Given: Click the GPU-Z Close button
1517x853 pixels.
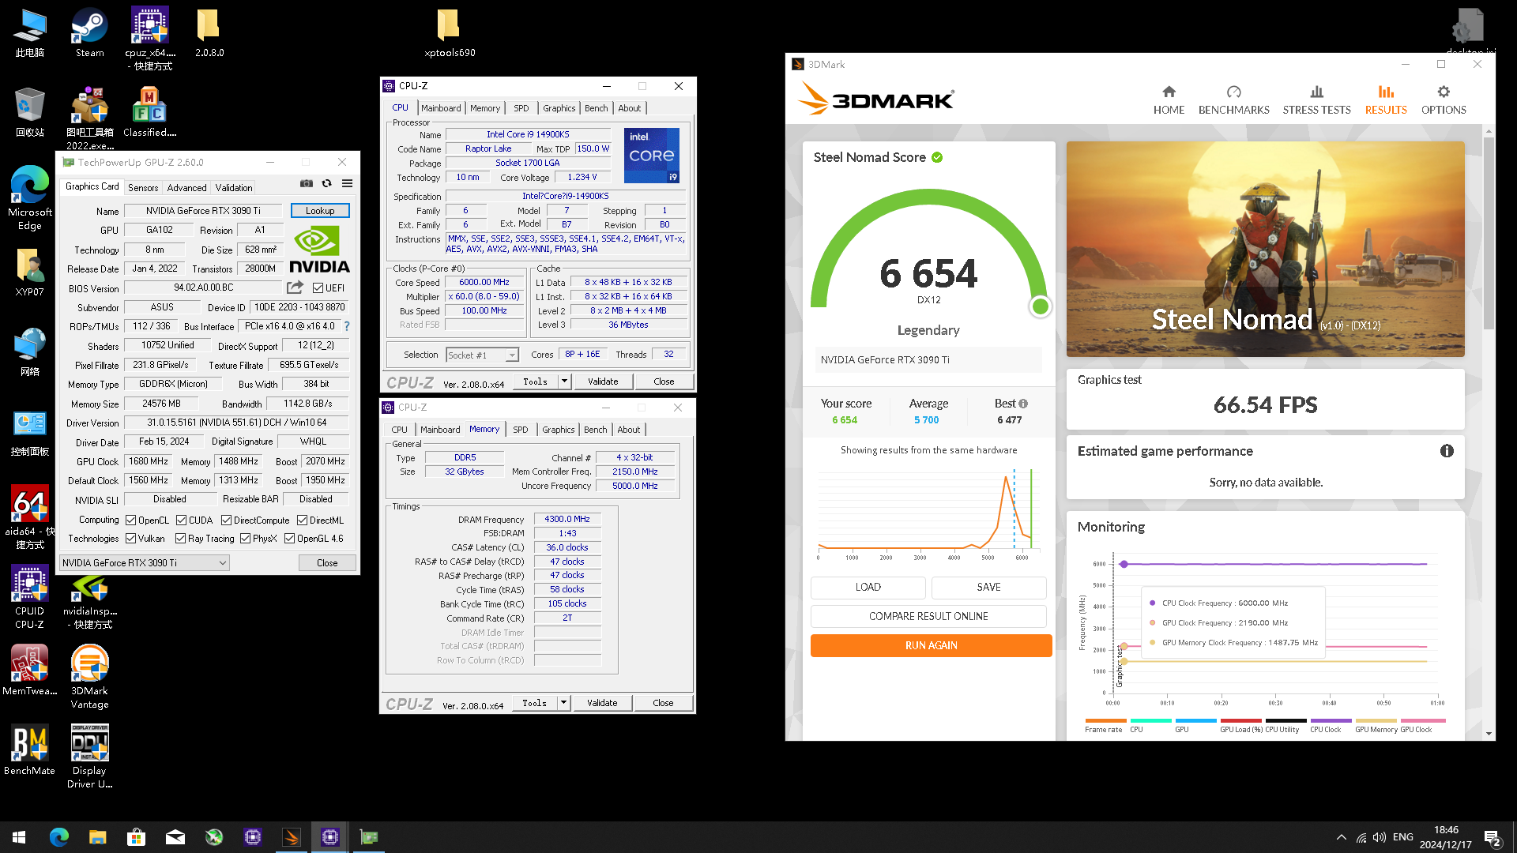Looking at the screenshot, I should click(x=327, y=563).
